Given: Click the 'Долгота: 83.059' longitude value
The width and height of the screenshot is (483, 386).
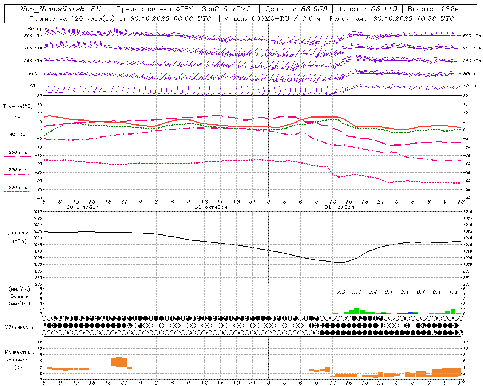Looking at the screenshot, I should (297, 9).
